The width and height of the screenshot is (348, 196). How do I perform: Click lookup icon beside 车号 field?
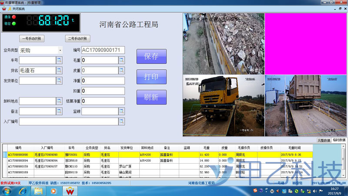click(x=60, y=60)
